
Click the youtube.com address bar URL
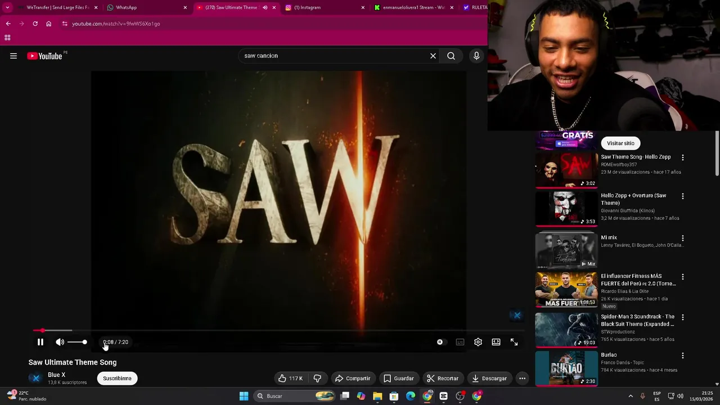tap(116, 24)
